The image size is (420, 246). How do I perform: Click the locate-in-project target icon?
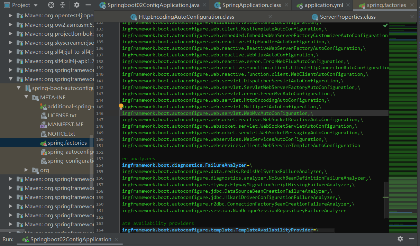51,5
